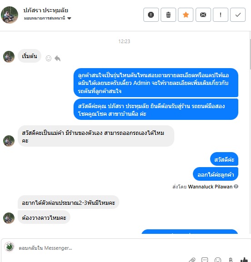
Task: Click the conversation scrollbar thumb
Action: 250,54
